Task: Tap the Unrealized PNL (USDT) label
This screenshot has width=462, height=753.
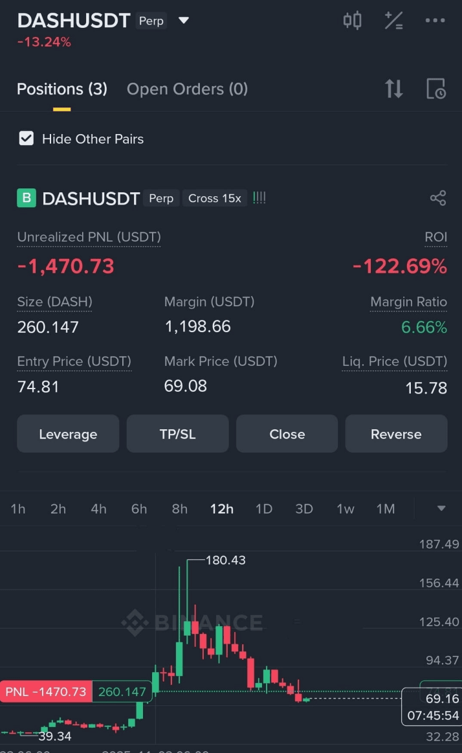Action: (x=89, y=237)
